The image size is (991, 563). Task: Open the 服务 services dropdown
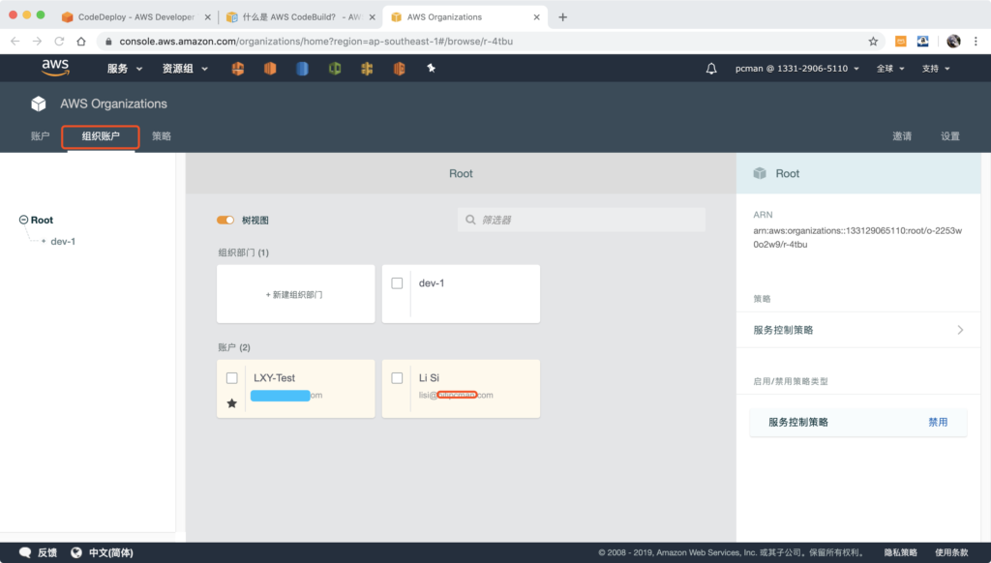[125, 69]
